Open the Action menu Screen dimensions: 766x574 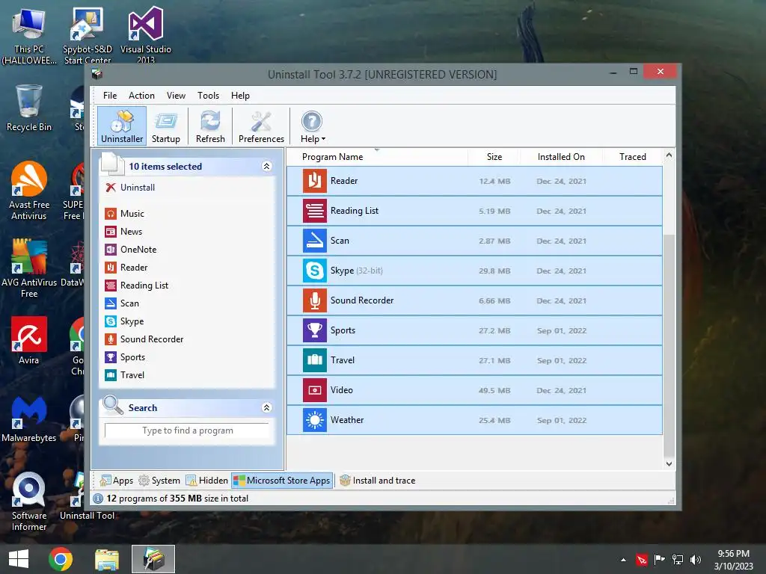click(141, 96)
